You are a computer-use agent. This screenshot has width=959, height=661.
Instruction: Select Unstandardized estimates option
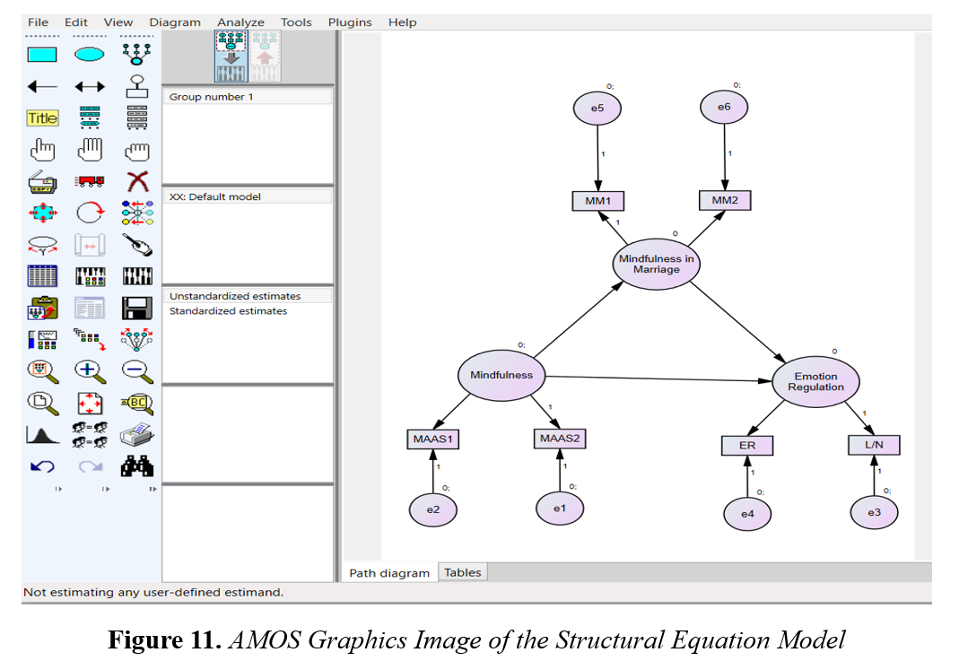[x=235, y=296]
